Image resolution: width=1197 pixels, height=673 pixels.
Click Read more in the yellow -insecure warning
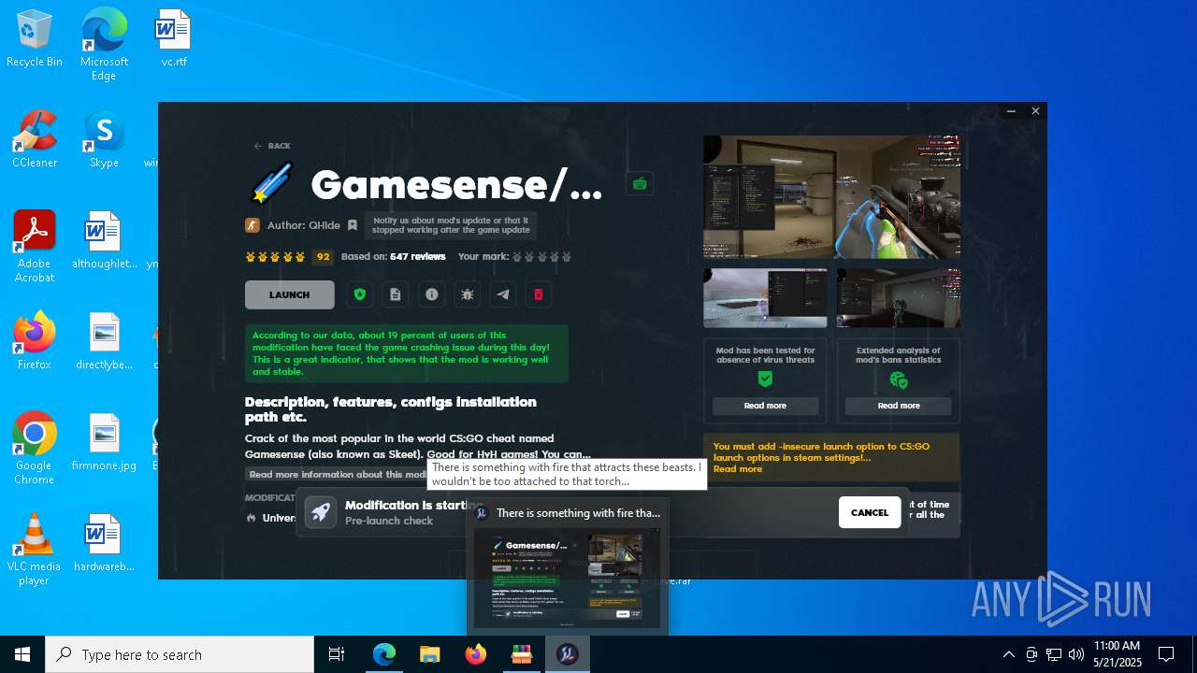(737, 469)
